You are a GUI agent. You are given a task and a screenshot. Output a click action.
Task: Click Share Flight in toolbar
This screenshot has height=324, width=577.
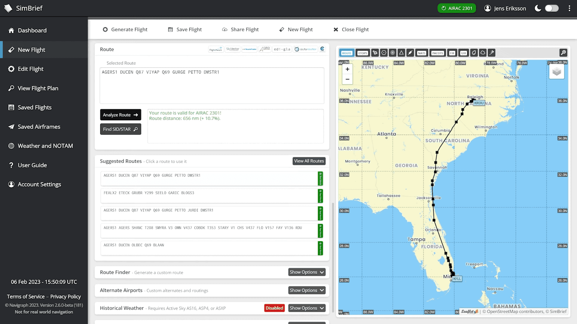(240, 29)
